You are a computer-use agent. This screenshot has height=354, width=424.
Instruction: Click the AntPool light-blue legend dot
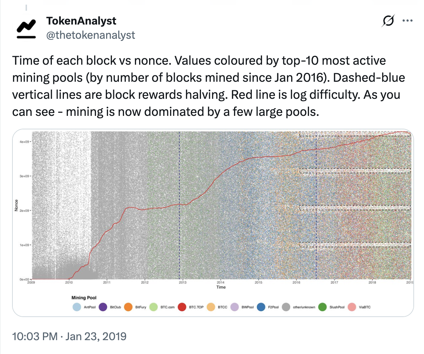(x=77, y=307)
